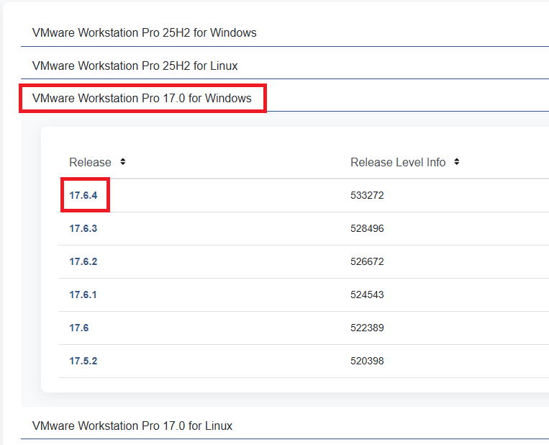
Task: Collapse VMware Workstation Pro 17.0 for Windows
Action: (x=142, y=98)
